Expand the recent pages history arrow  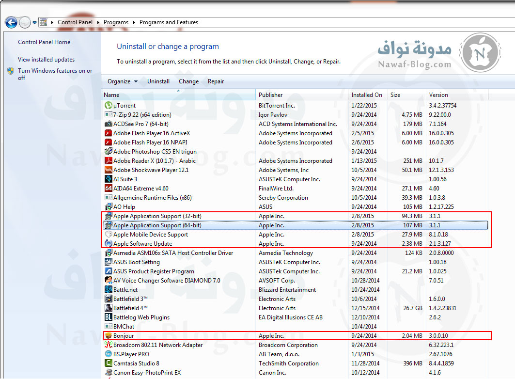(x=35, y=23)
